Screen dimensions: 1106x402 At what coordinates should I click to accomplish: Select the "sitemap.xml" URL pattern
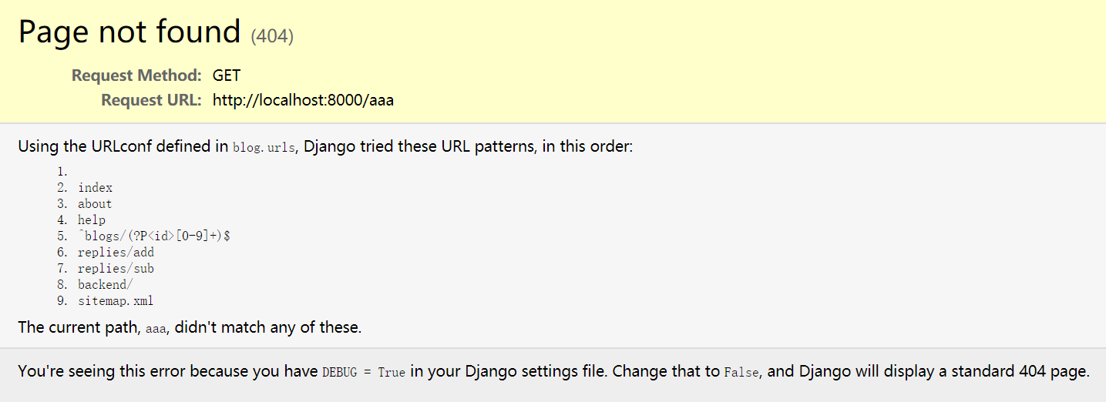pos(116,301)
